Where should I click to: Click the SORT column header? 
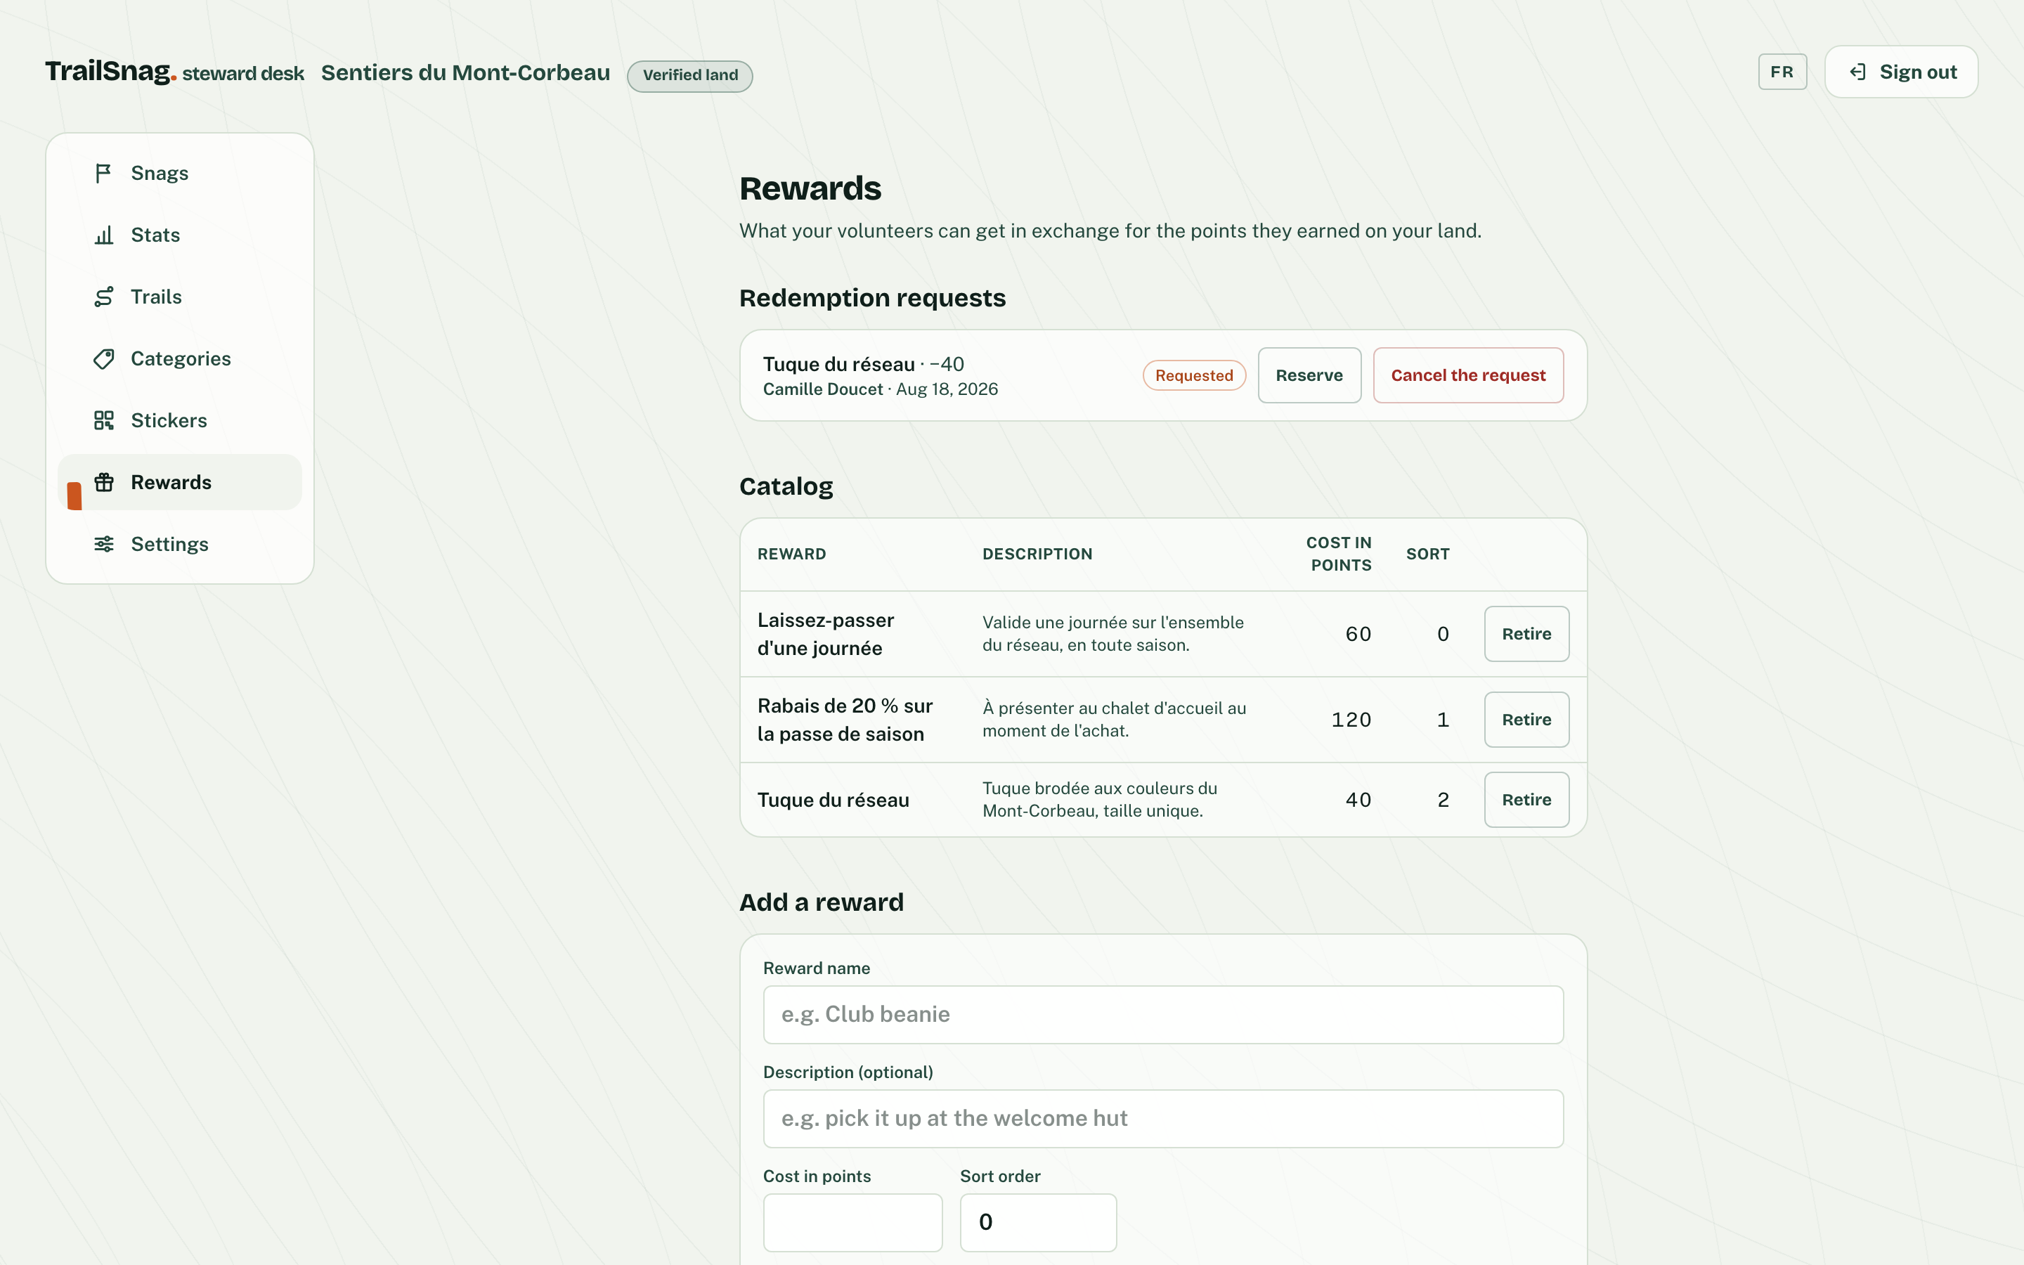click(1427, 554)
